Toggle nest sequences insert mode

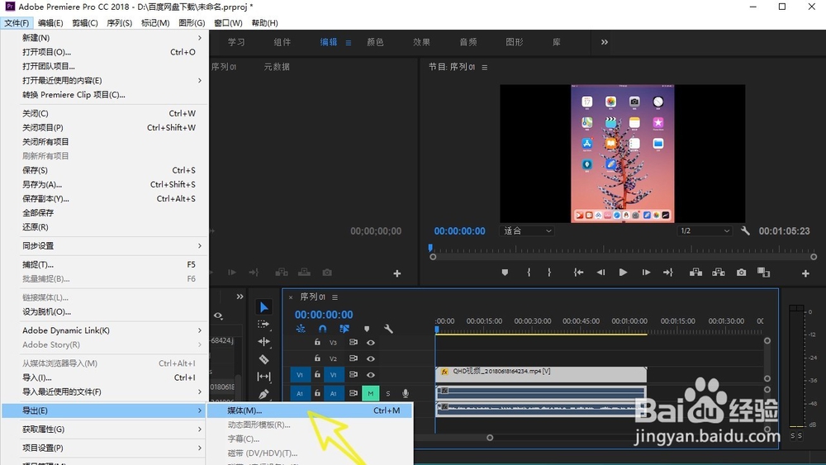pos(301,329)
